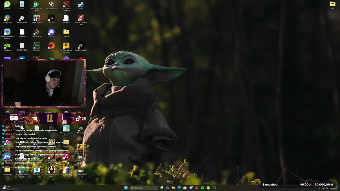The height and width of the screenshot is (191, 340).
Task: Select Rockstar Games Launcher icon
Action: [x=66, y=47]
